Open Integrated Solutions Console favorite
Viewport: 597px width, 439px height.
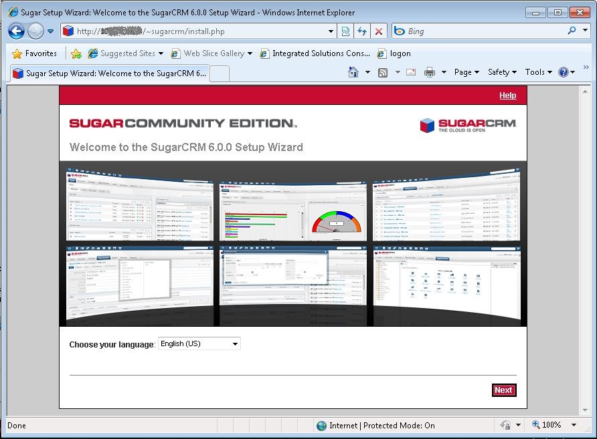tap(315, 53)
